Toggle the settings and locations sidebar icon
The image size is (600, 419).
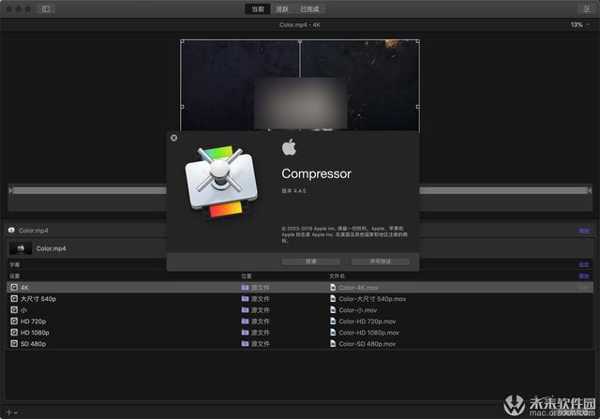[46, 8]
